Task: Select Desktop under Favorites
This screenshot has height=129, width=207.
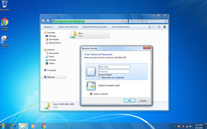Action: tap(51, 36)
